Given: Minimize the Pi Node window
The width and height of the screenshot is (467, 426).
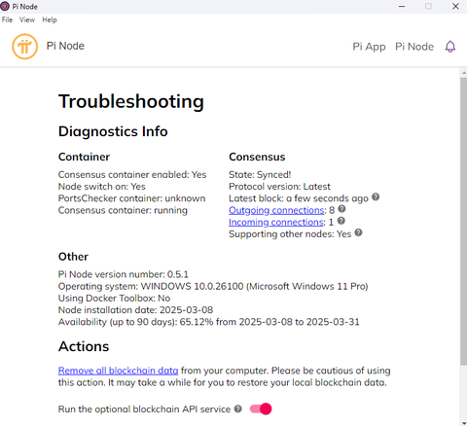Looking at the screenshot, I should 402,6.
